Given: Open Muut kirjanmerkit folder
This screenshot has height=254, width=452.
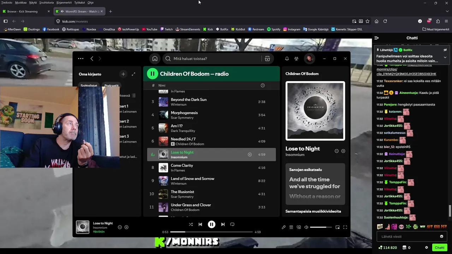Looking at the screenshot, I should pyautogui.click(x=436, y=29).
